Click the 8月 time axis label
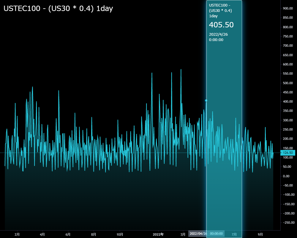 coord(94,234)
